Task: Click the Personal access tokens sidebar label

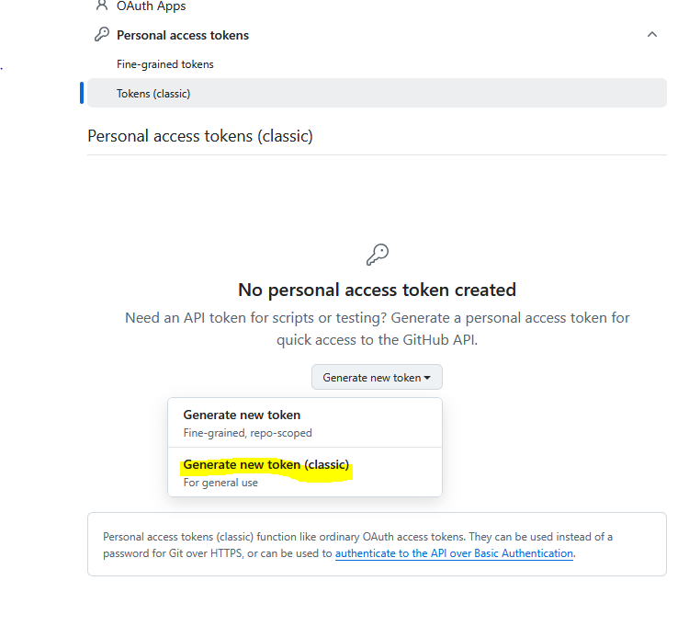Action: tap(183, 35)
